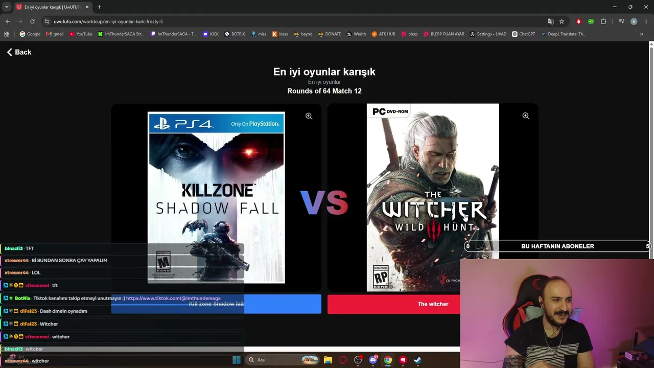654x368 pixels.
Task: Open ImThunderSAGA - T... Twitch bookmark
Action: [174, 34]
